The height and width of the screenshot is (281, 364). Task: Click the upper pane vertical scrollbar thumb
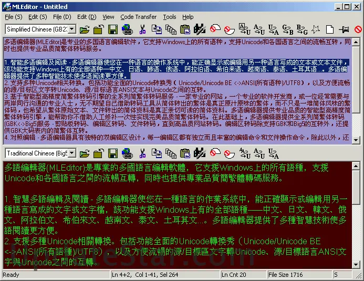pos(356,80)
